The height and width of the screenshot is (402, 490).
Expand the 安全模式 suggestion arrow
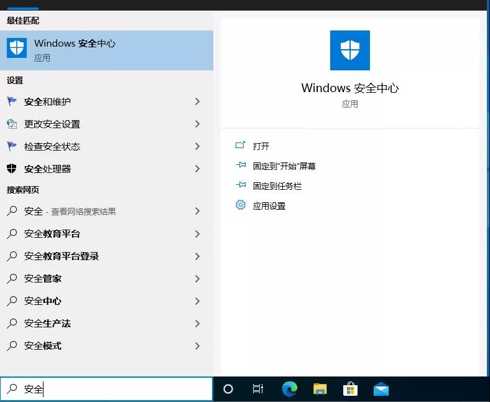click(197, 346)
